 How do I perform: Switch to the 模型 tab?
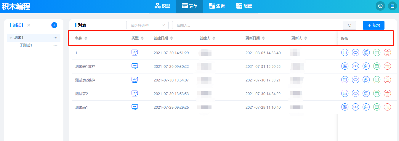tap(162, 6)
